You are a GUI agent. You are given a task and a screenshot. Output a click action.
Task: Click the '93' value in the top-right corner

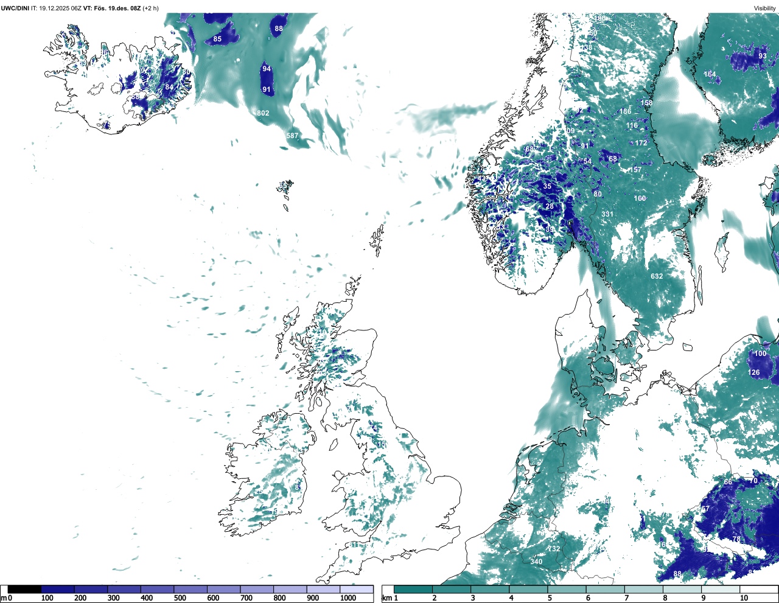pyautogui.click(x=763, y=56)
